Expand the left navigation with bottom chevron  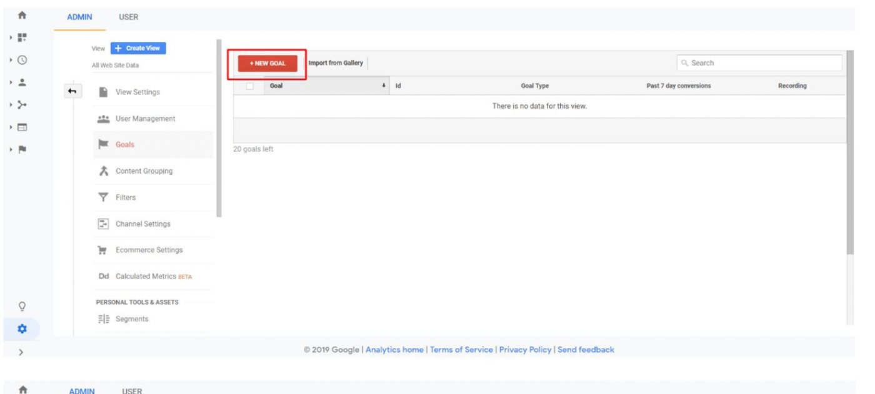click(21, 351)
